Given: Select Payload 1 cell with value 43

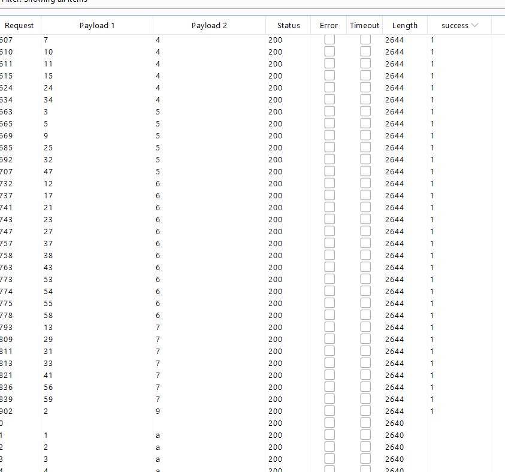Looking at the screenshot, I should pyautogui.click(x=49, y=267).
